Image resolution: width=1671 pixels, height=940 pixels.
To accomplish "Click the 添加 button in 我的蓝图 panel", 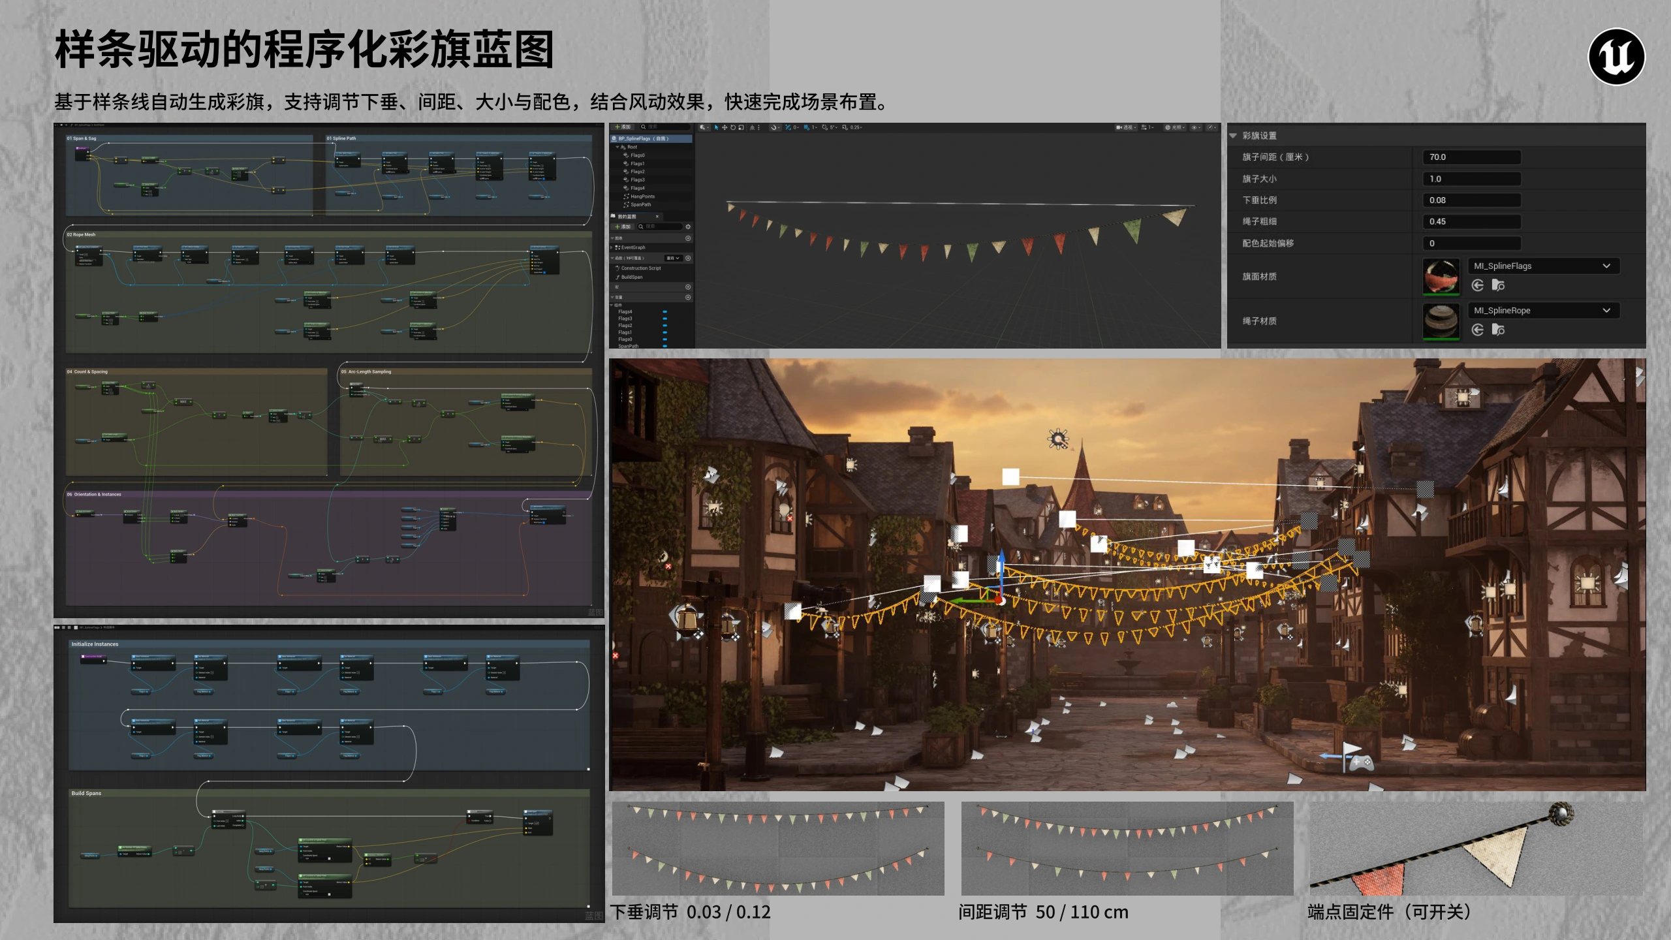I will pyautogui.click(x=623, y=227).
